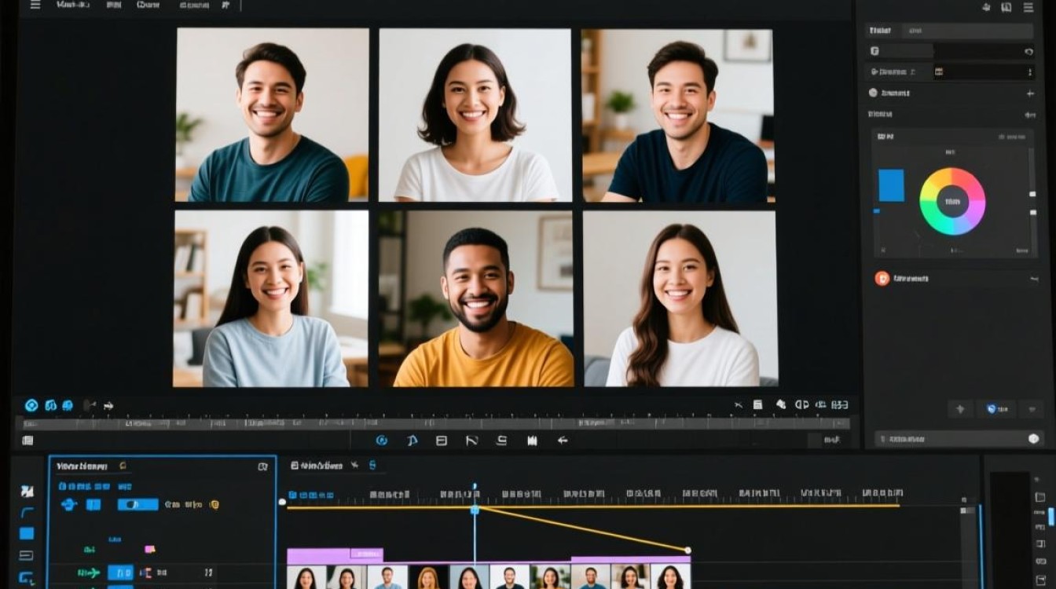Open the hamburger menu in the app header
This screenshot has height=589, width=1056.
point(34,5)
